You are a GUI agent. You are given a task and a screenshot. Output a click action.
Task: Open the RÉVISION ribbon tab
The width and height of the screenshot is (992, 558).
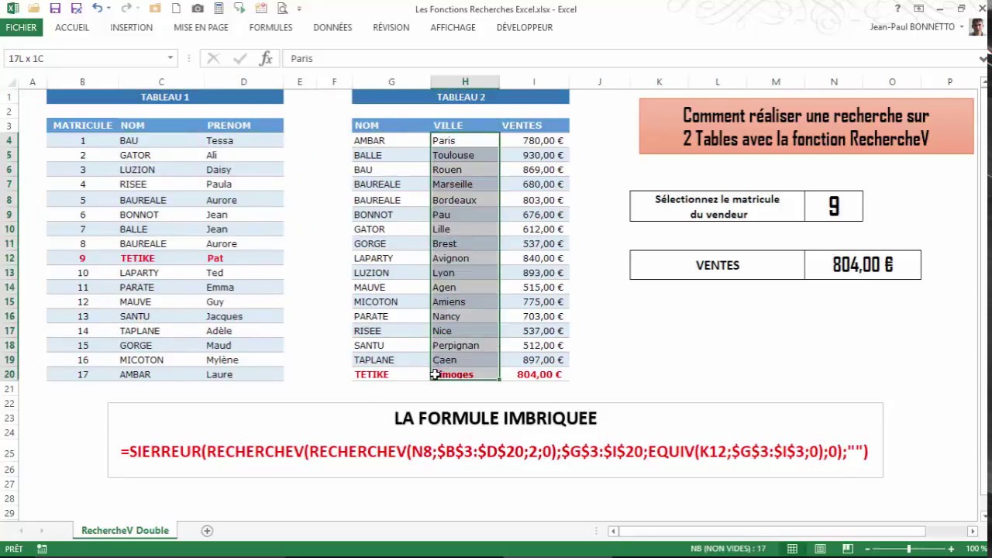[391, 27]
